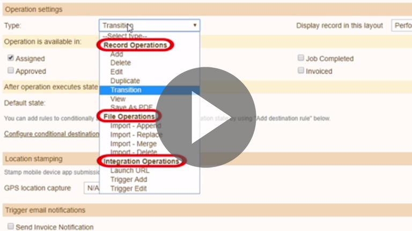
Task: Tick the Invoiced checkbox
Action: coord(301,71)
